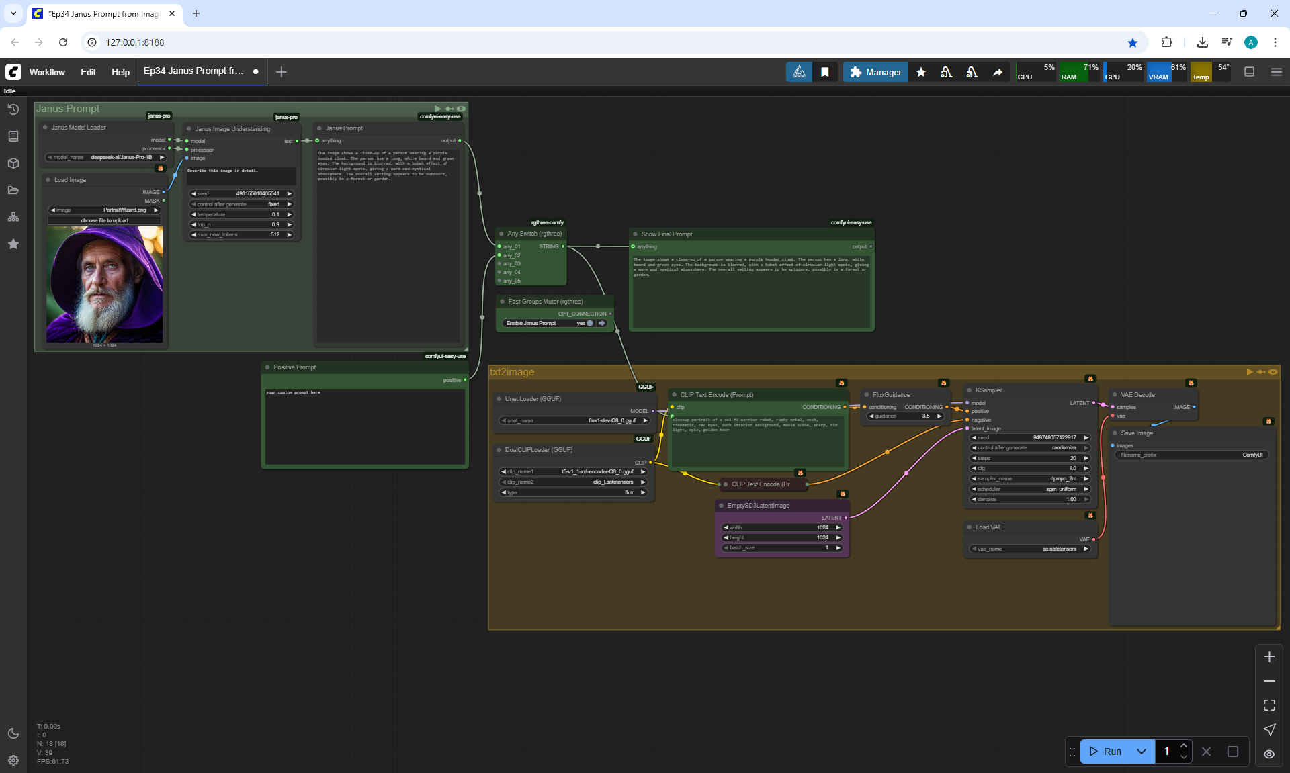Click choose file to upload button
1290x773 pixels.
[104, 220]
